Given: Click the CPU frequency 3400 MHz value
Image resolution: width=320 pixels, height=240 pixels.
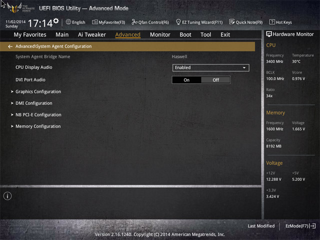Looking at the screenshot, I should 274,61.
